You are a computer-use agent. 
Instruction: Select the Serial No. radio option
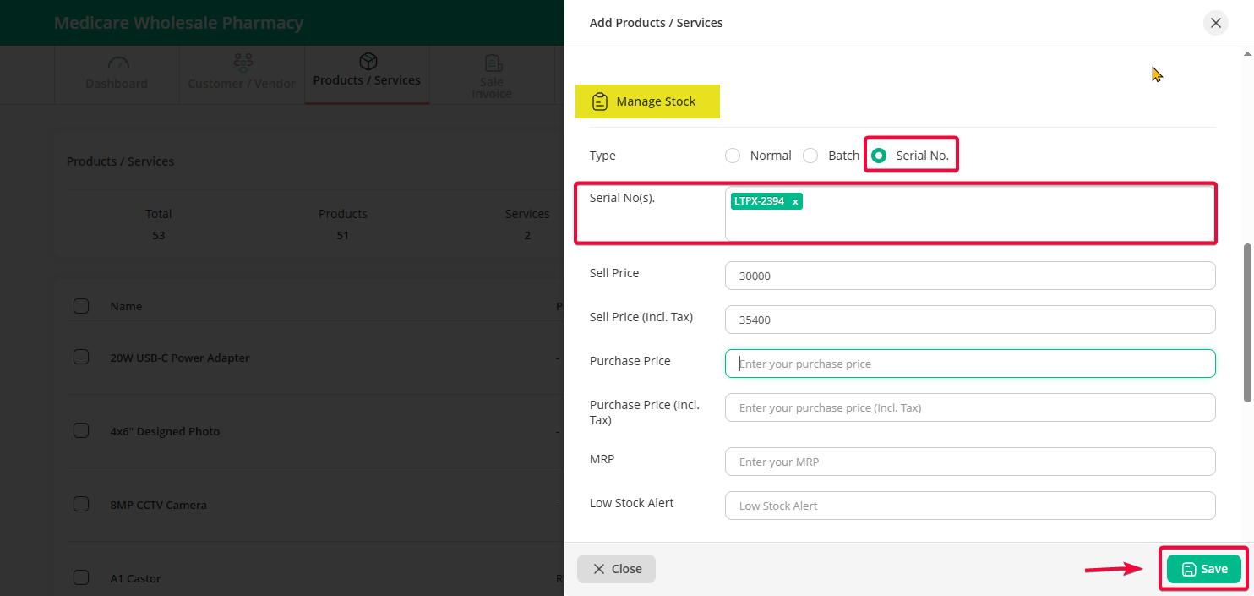point(879,156)
